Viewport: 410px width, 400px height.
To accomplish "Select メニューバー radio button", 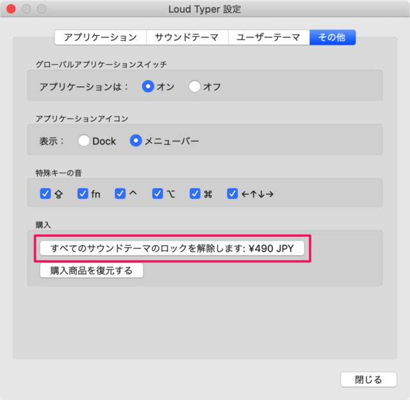I will click(x=136, y=141).
